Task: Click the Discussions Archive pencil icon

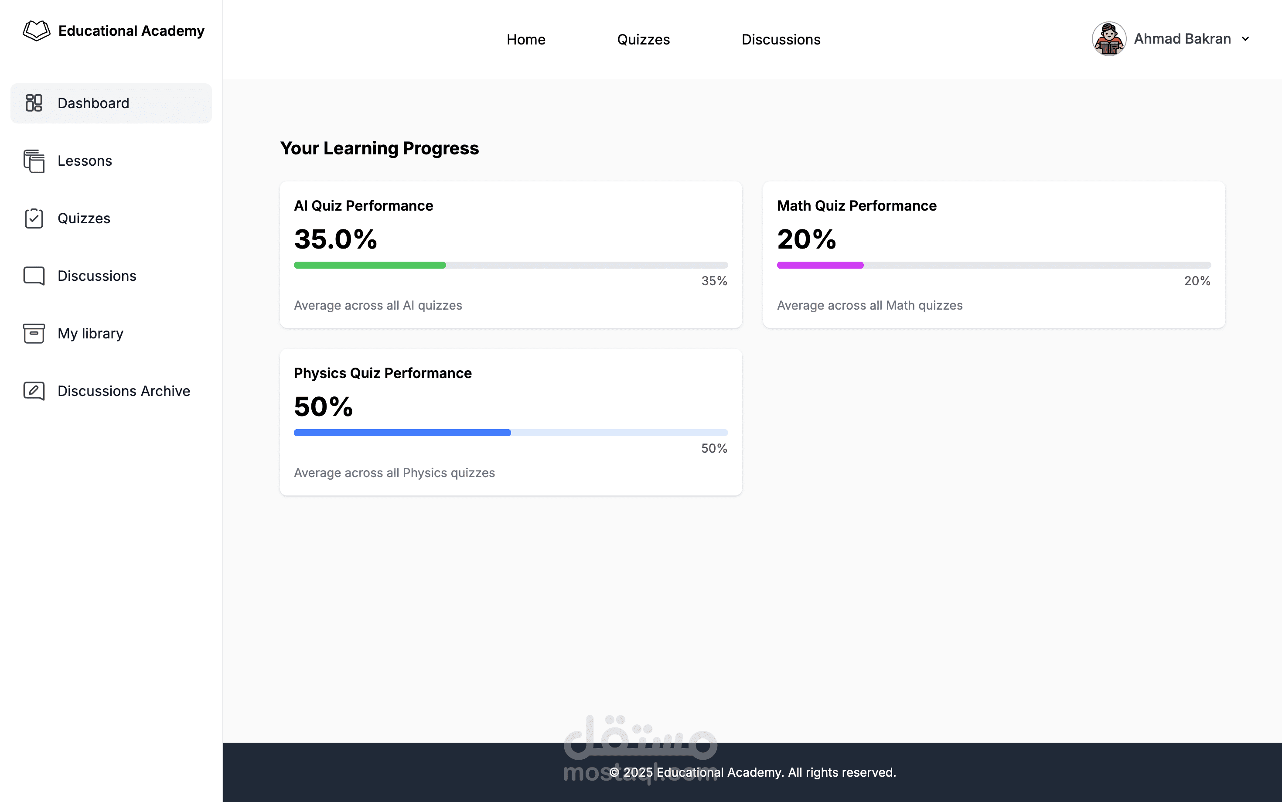Action: click(34, 391)
